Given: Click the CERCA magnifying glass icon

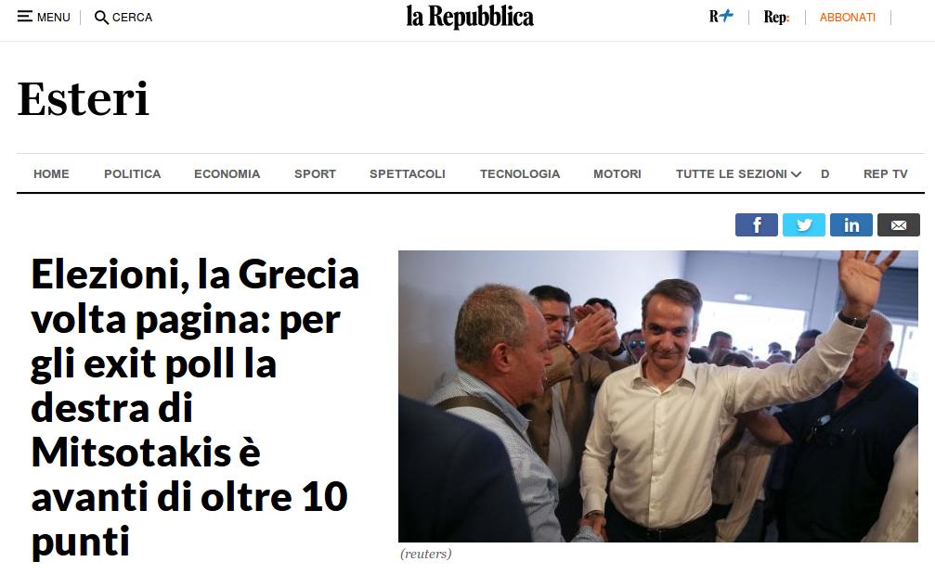Looking at the screenshot, I should tap(101, 18).
